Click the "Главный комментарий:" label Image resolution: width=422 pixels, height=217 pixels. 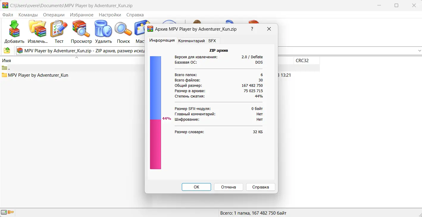point(195,114)
